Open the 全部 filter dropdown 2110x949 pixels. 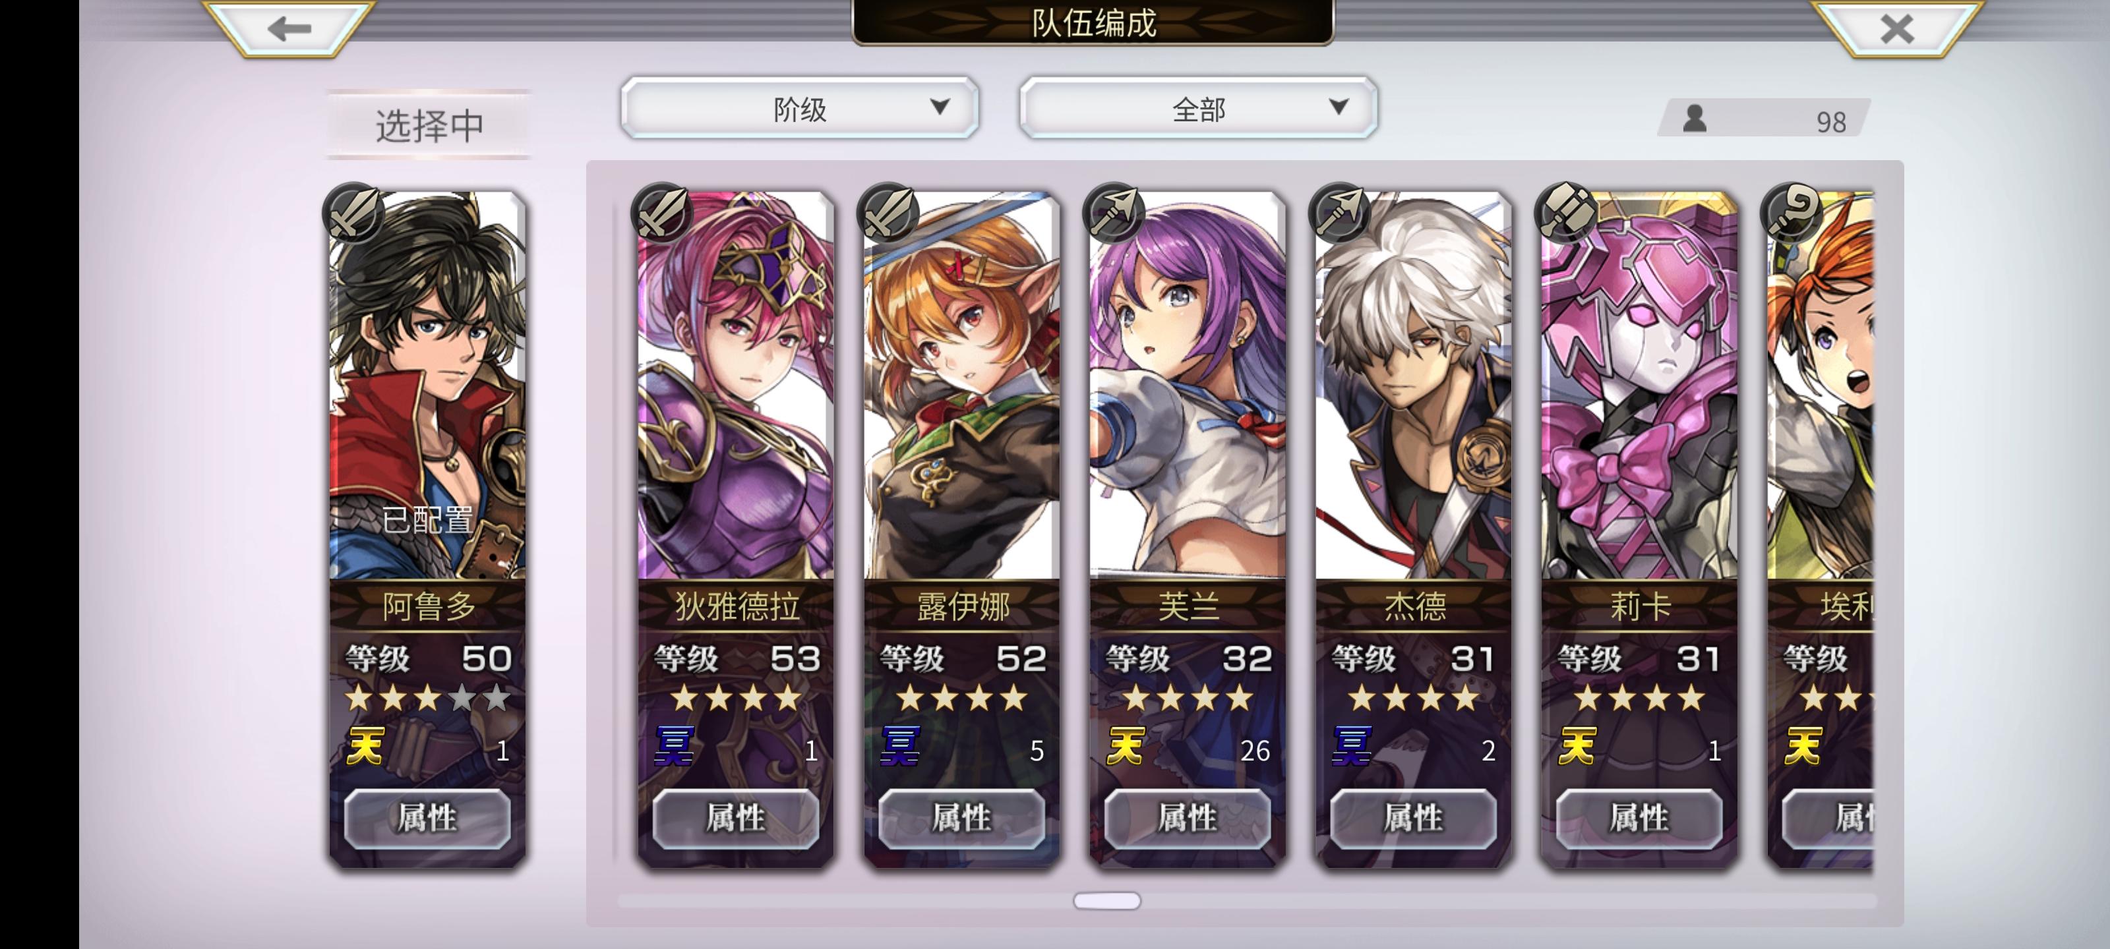point(1198,108)
